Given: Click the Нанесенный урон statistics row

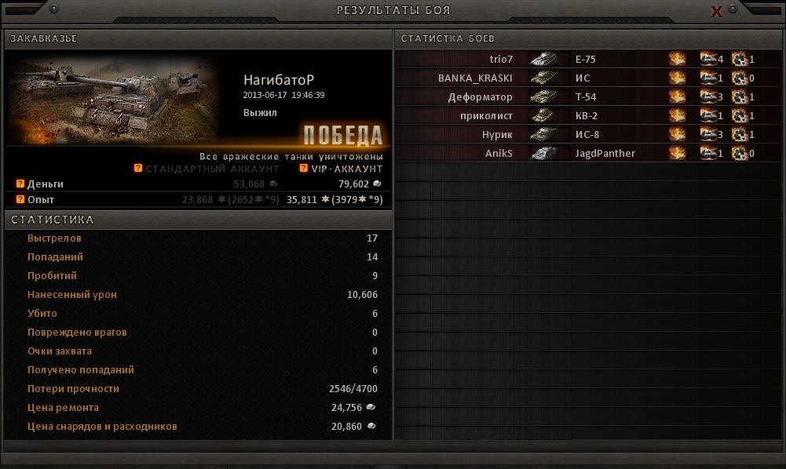Looking at the screenshot, I should (199, 294).
